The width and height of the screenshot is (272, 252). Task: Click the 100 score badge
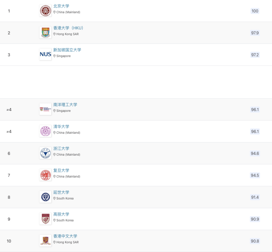click(x=255, y=11)
